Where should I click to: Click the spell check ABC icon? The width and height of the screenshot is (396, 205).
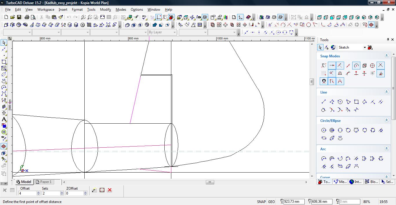coord(144,17)
